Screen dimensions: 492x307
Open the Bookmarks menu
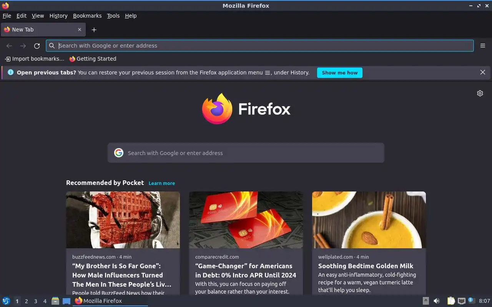[x=87, y=16]
